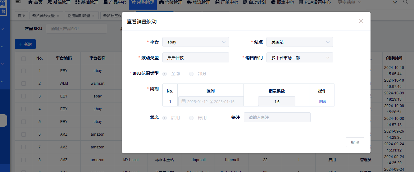The width and height of the screenshot is (414, 172).
Task: Click the 波动类型 field
Action: click(196, 57)
